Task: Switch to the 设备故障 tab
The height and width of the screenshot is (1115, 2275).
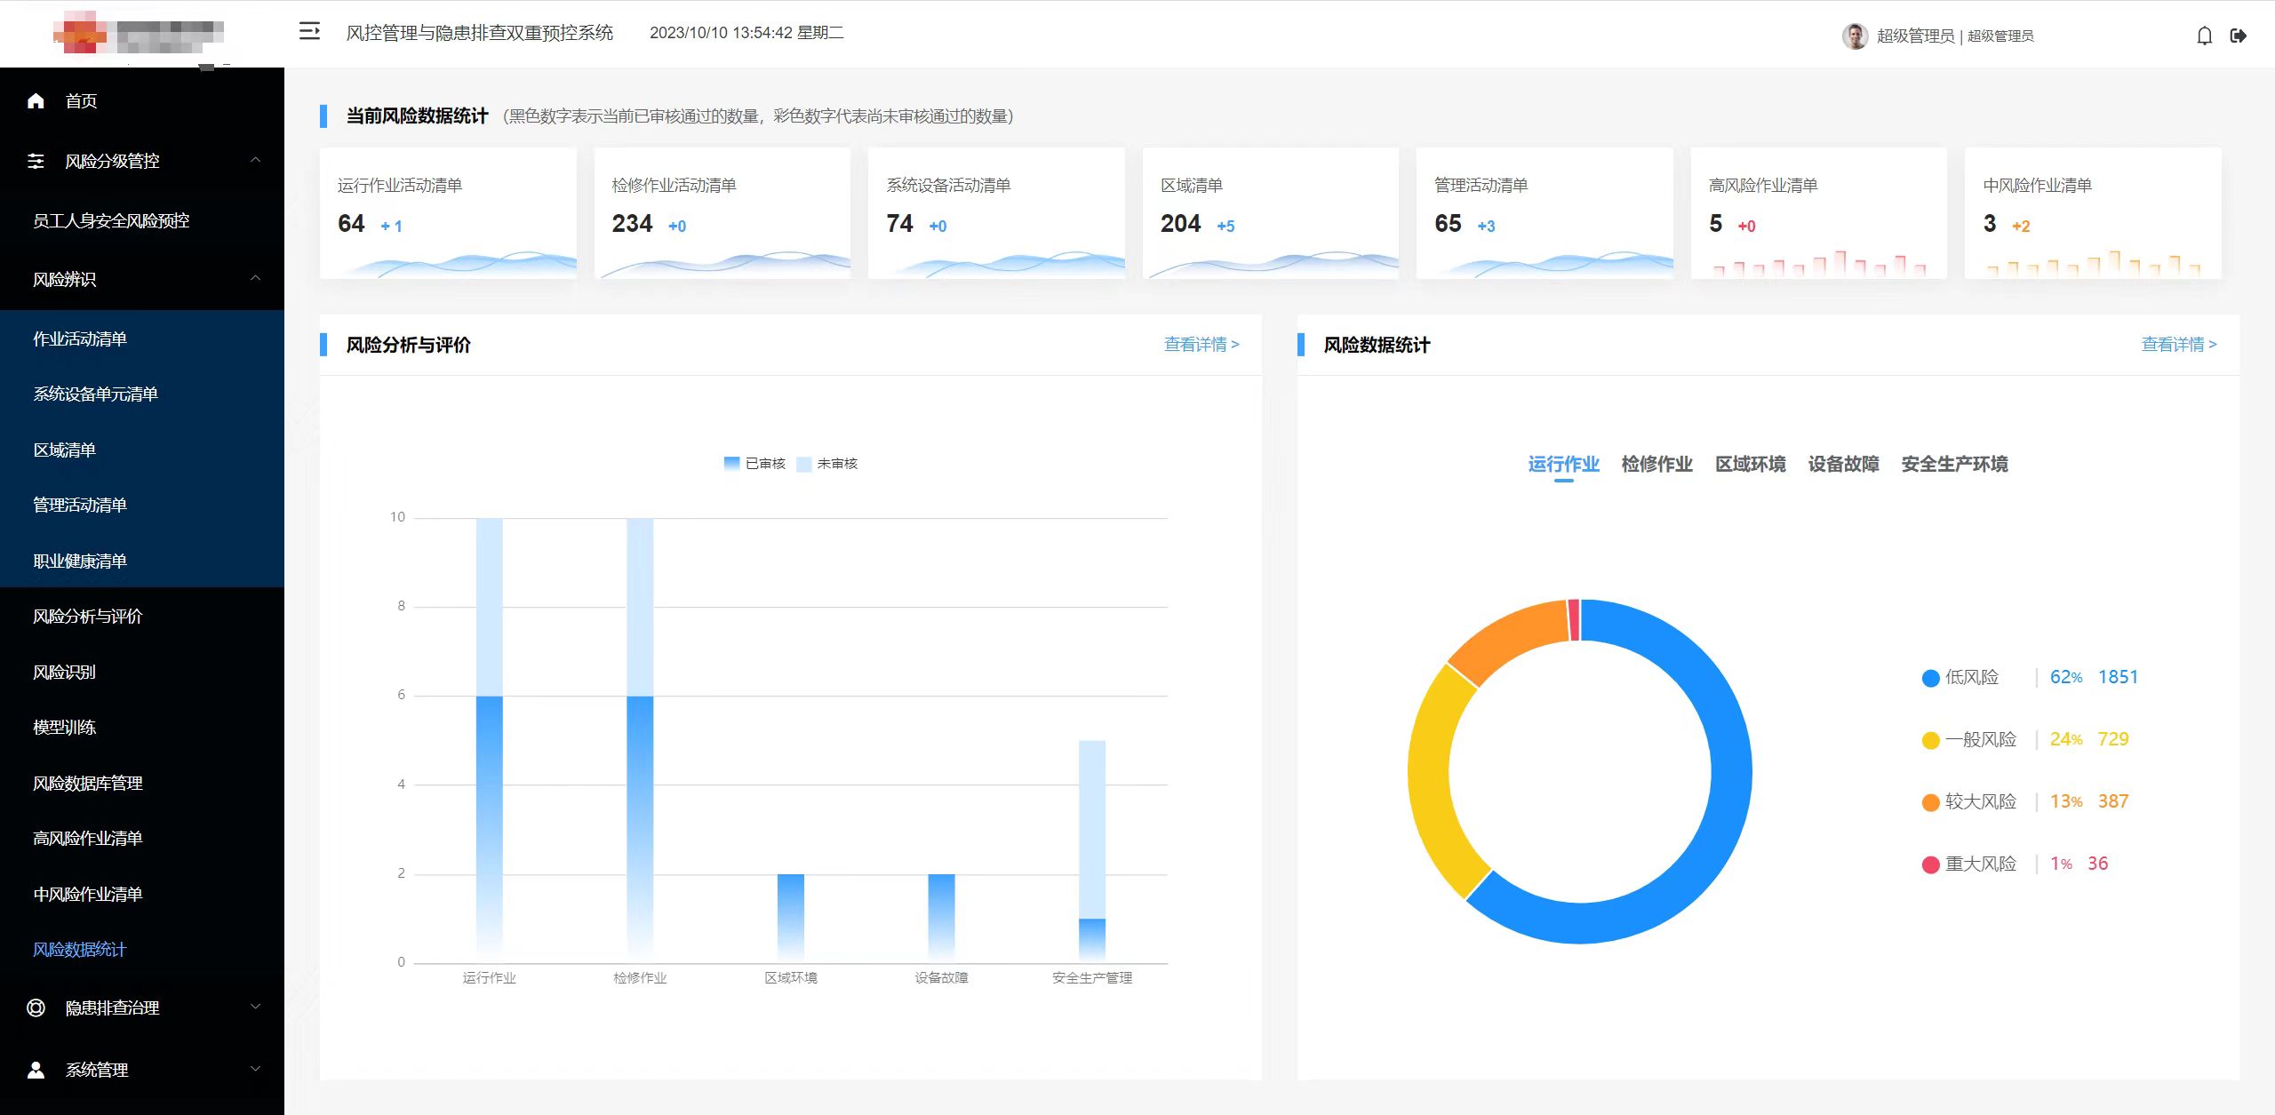Action: (1843, 464)
